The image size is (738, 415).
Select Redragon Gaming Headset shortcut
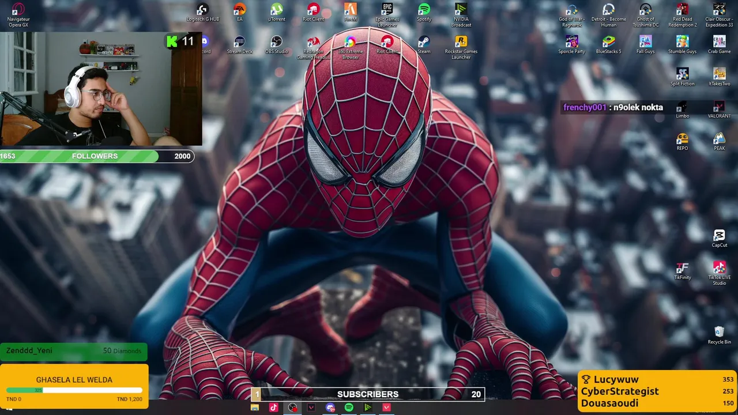pos(314,48)
